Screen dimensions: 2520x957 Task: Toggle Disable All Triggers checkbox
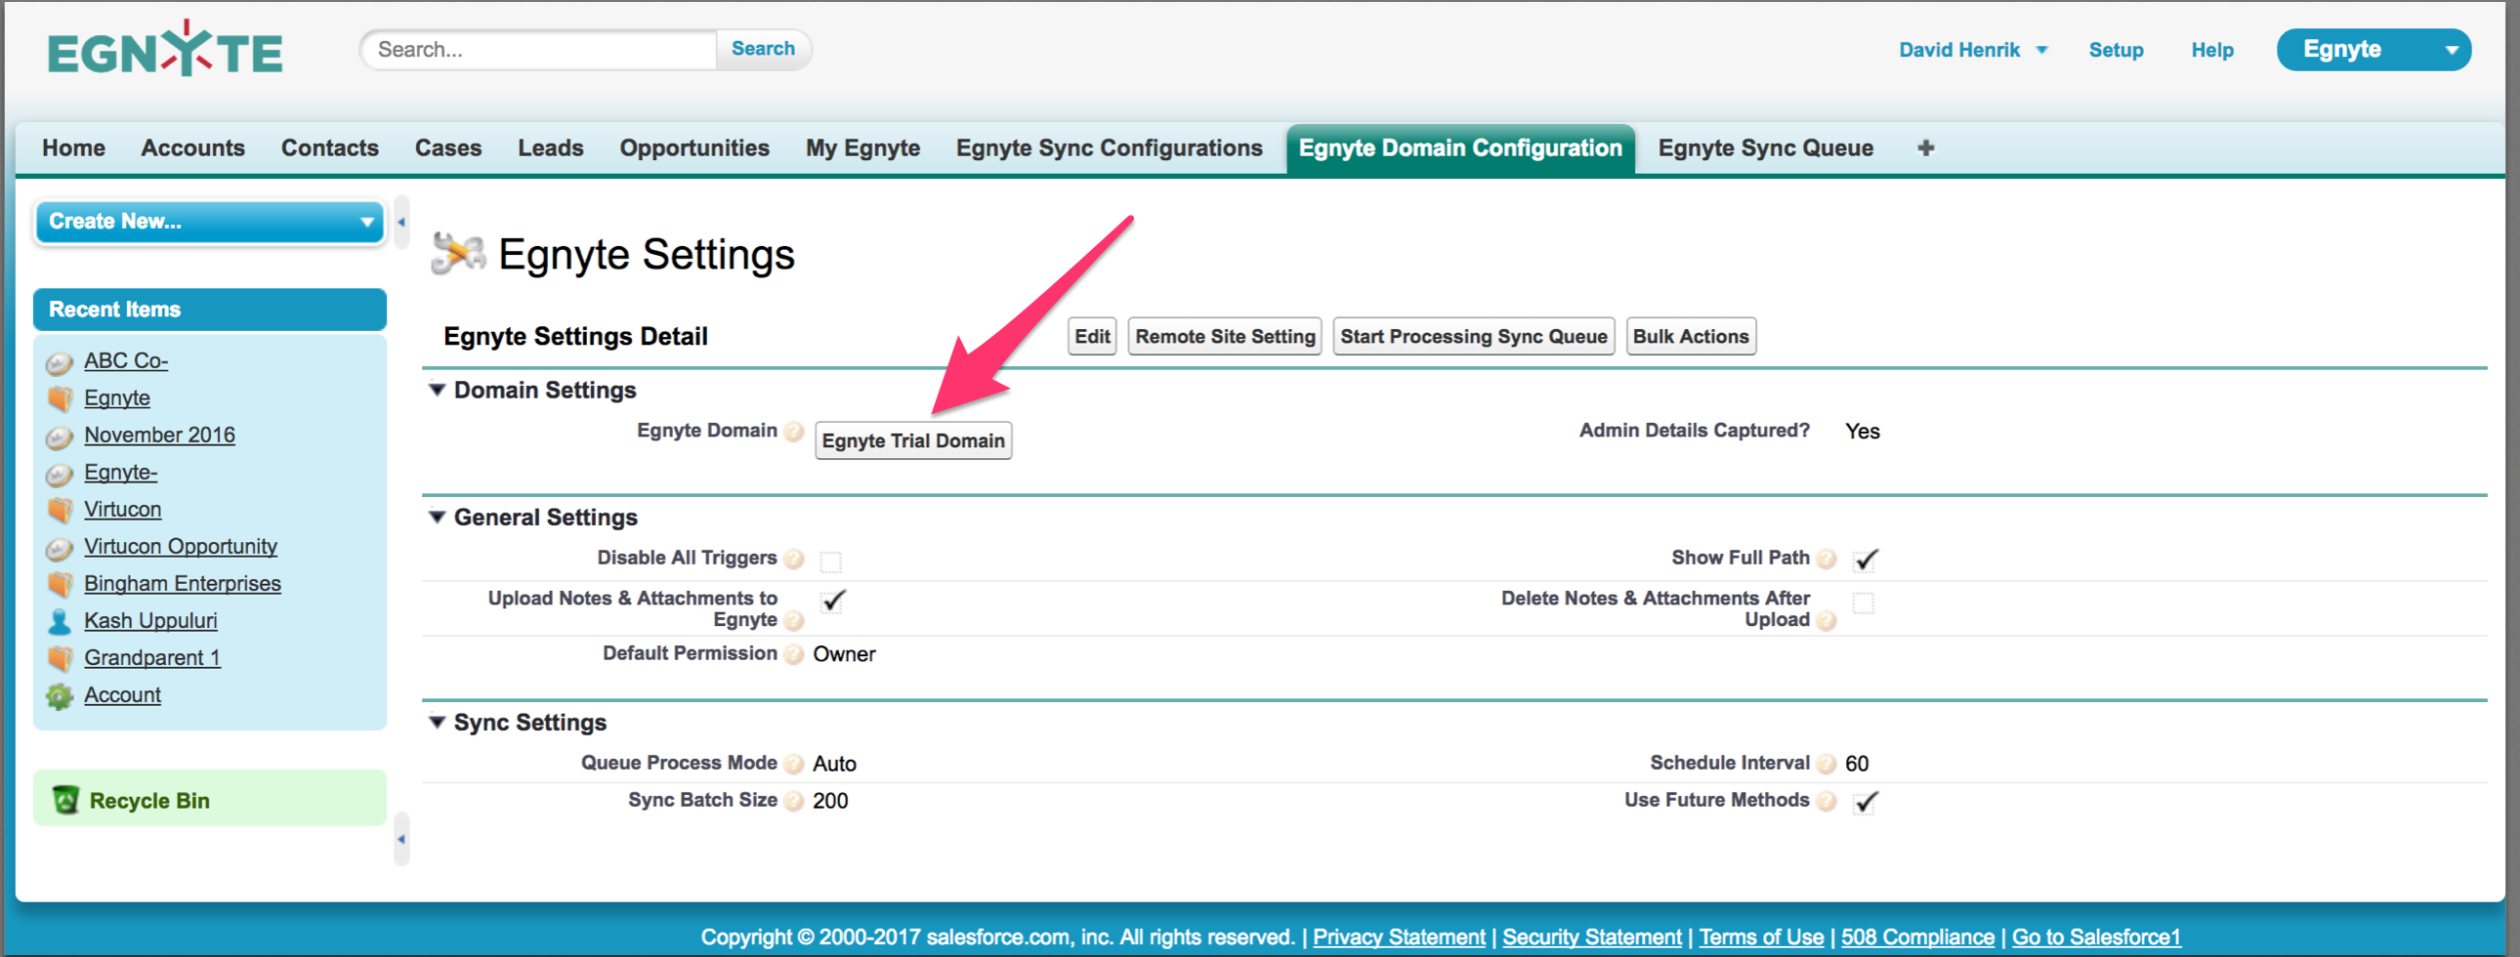pyautogui.click(x=830, y=561)
